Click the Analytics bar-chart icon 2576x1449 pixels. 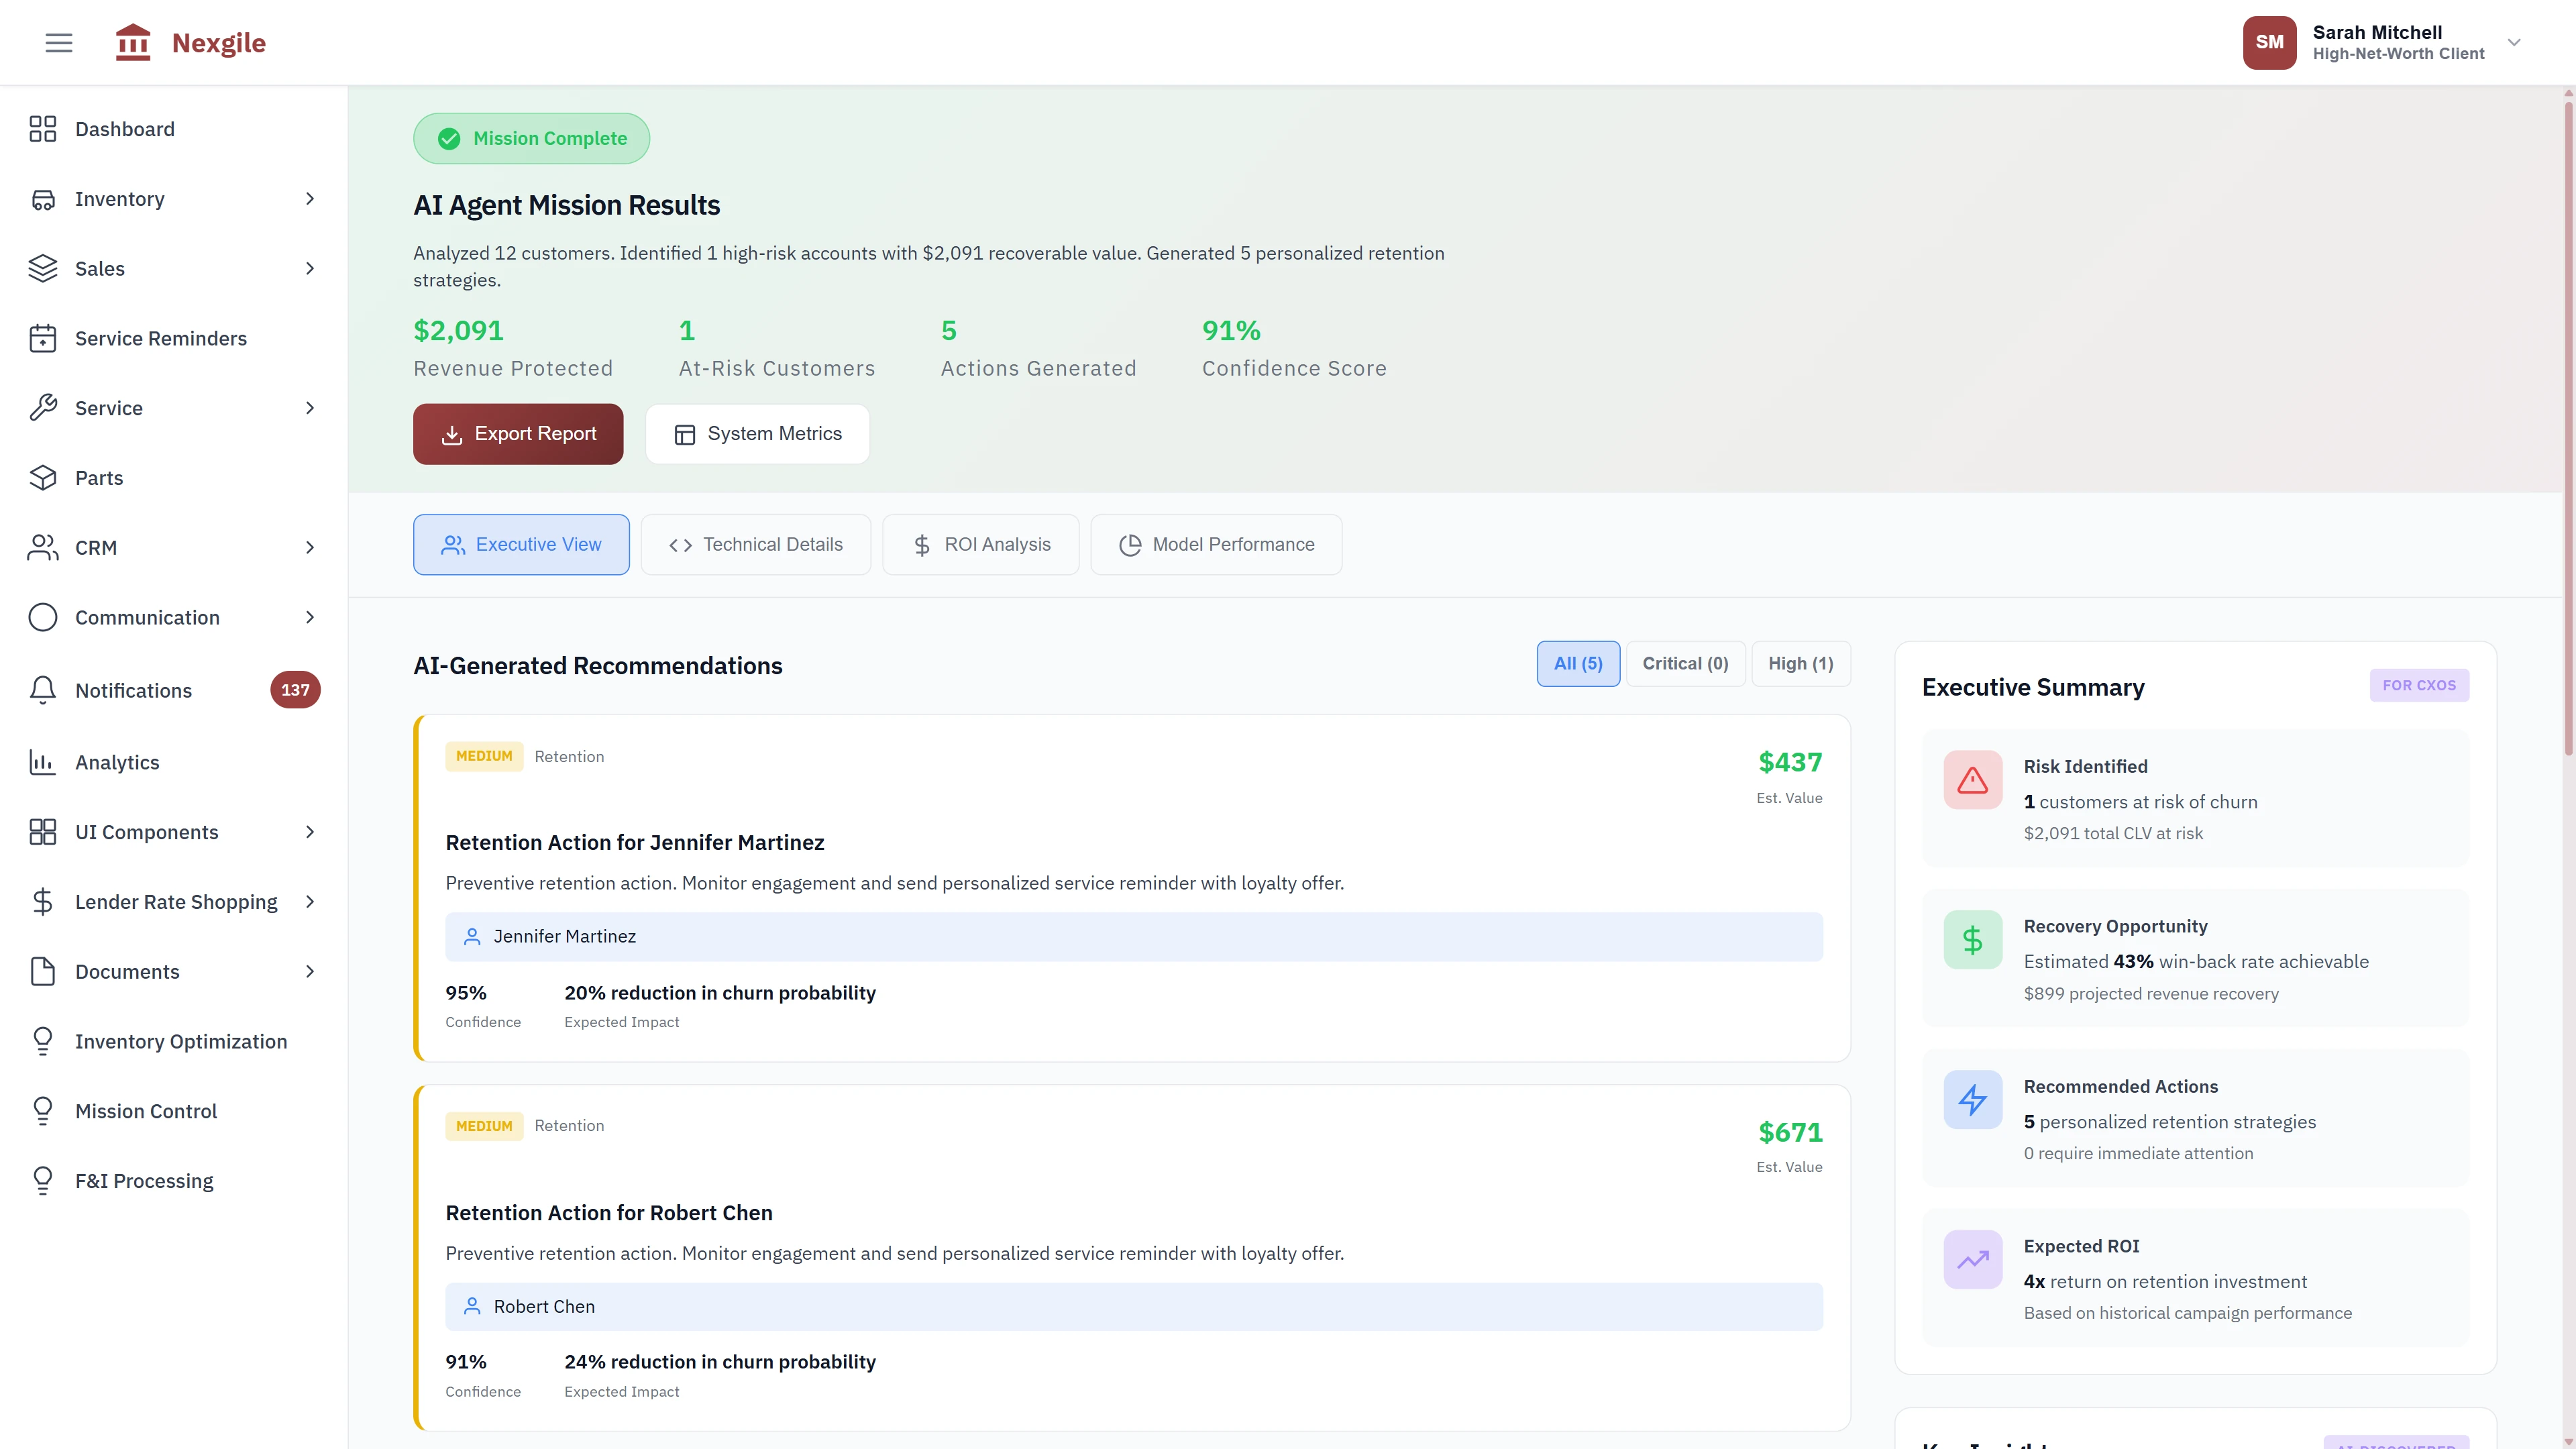pos(43,762)
